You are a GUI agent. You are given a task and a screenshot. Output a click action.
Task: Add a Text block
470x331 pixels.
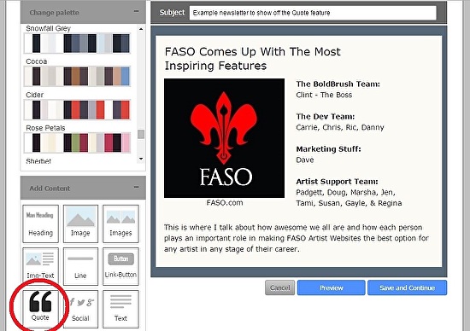click(120, 309)
